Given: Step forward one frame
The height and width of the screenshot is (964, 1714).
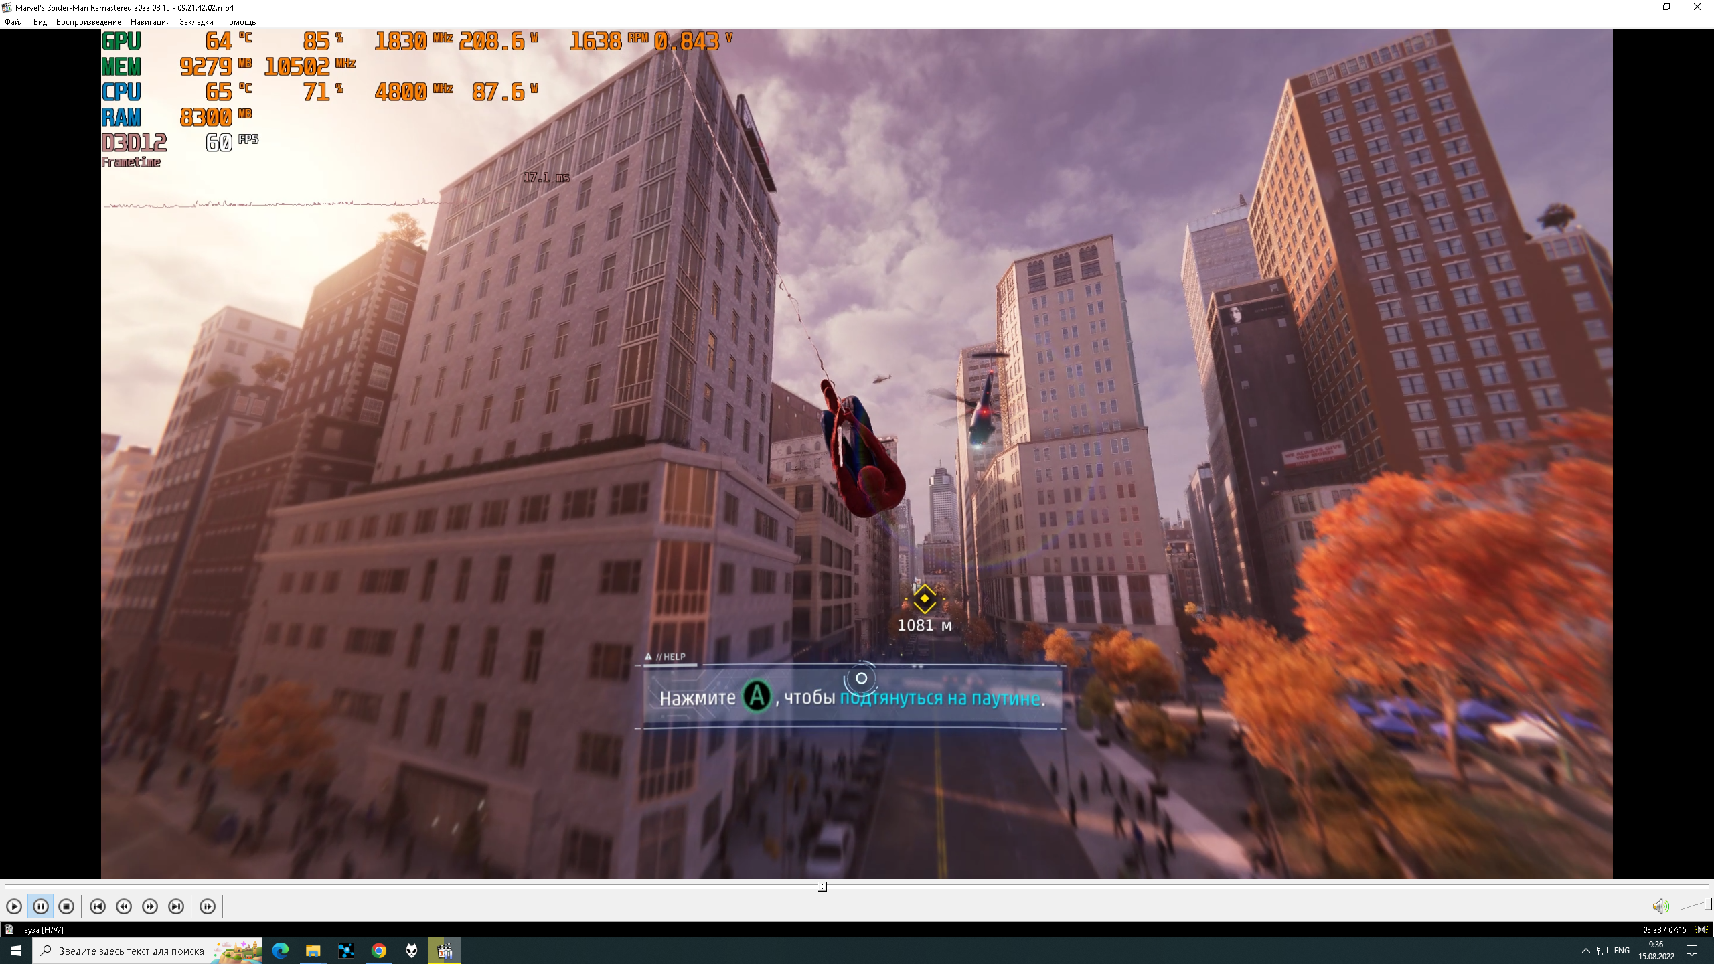Looking at the screenshot, I should [x=208, y=906].
